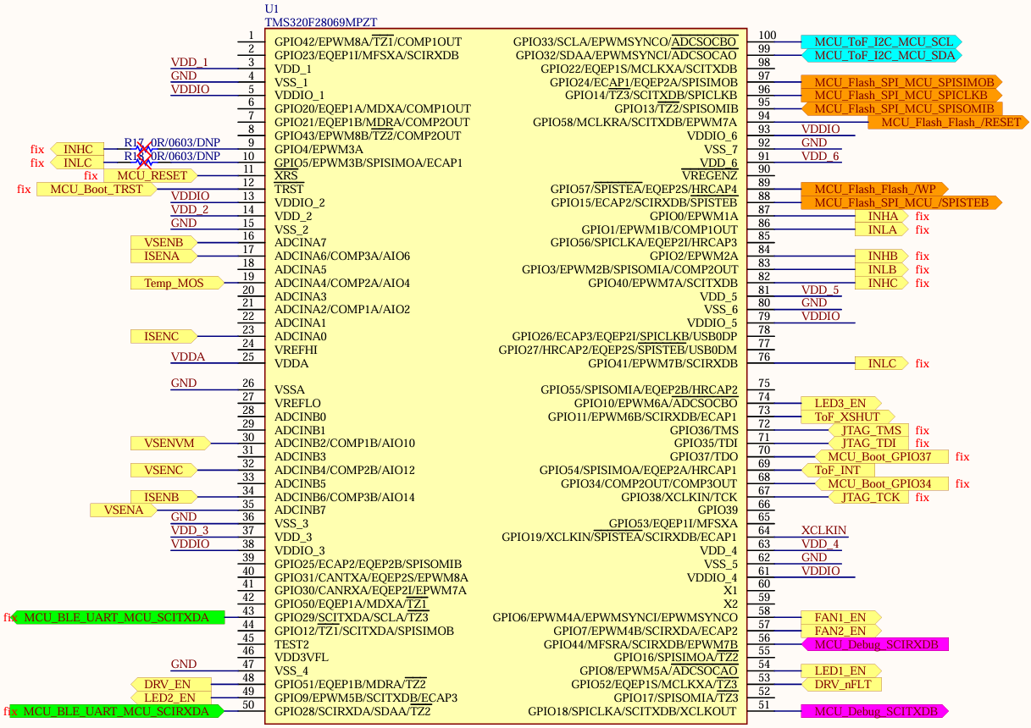Click the LED1_EN port

pyautogui.click(x=841, y=670)
